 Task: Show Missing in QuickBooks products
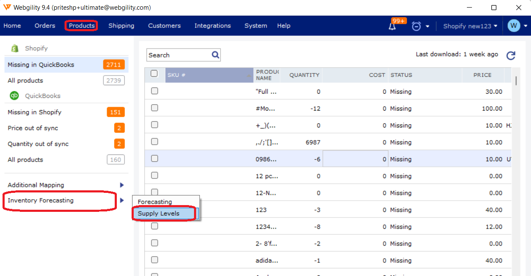66,65
